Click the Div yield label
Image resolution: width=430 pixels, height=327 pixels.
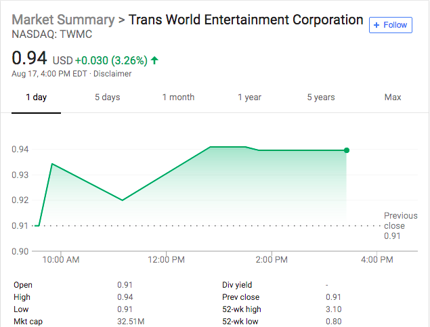coord(237,285)
